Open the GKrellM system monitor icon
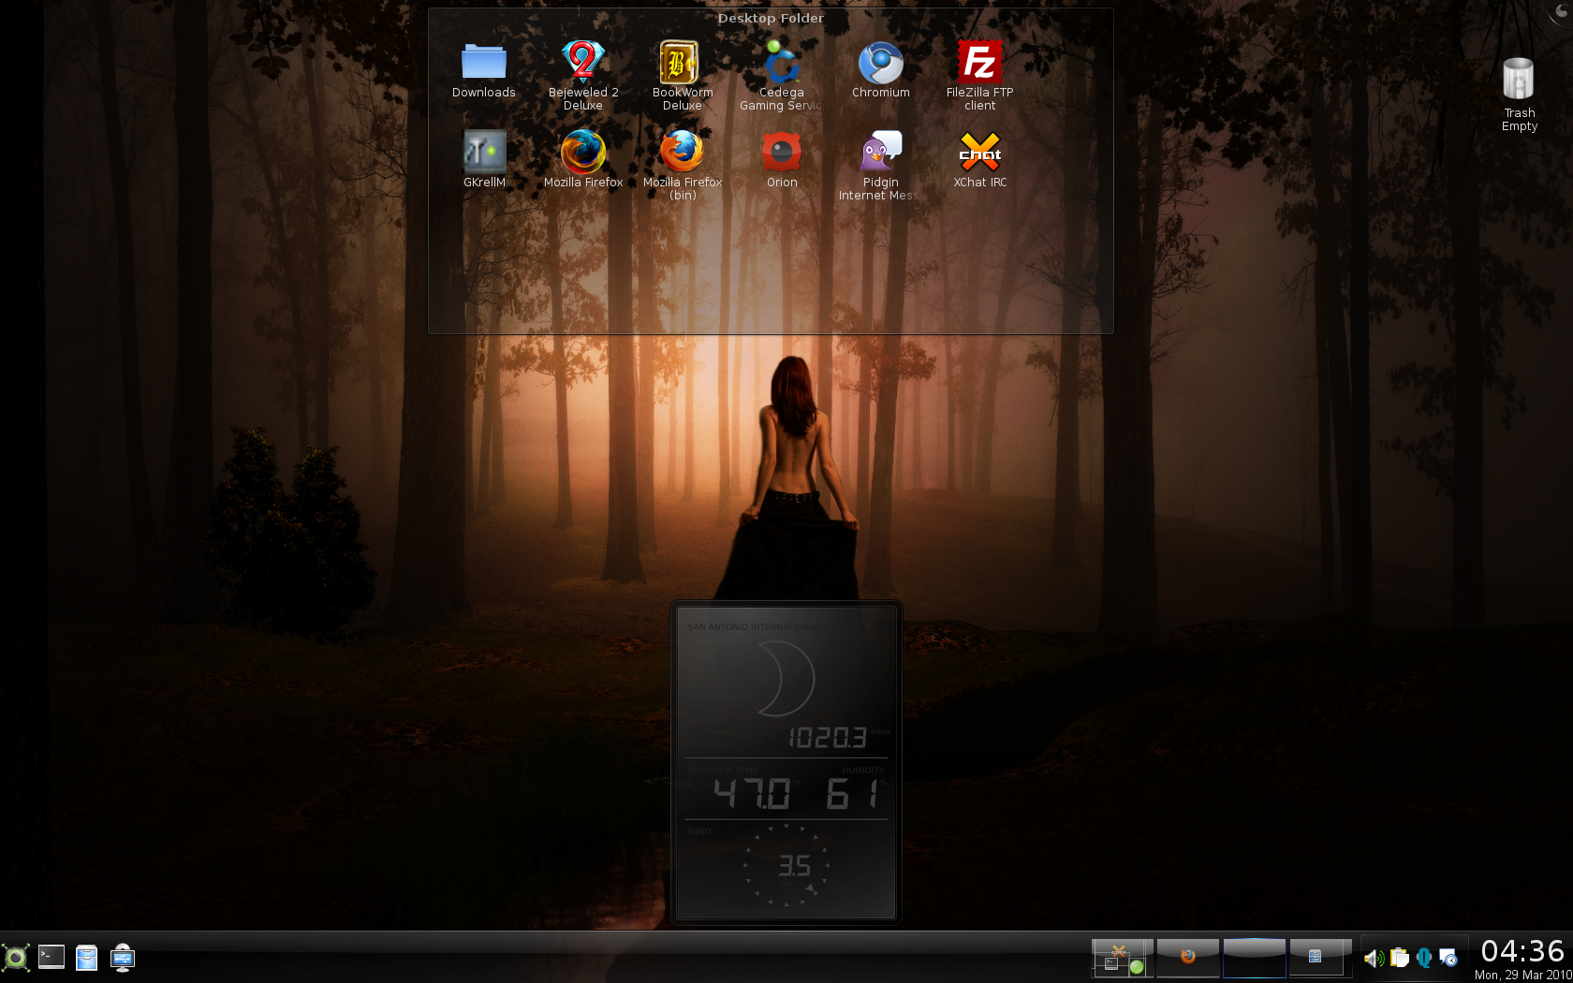Screen dimensions: 1573x983 pyautogui.click(x=484, y=152)
